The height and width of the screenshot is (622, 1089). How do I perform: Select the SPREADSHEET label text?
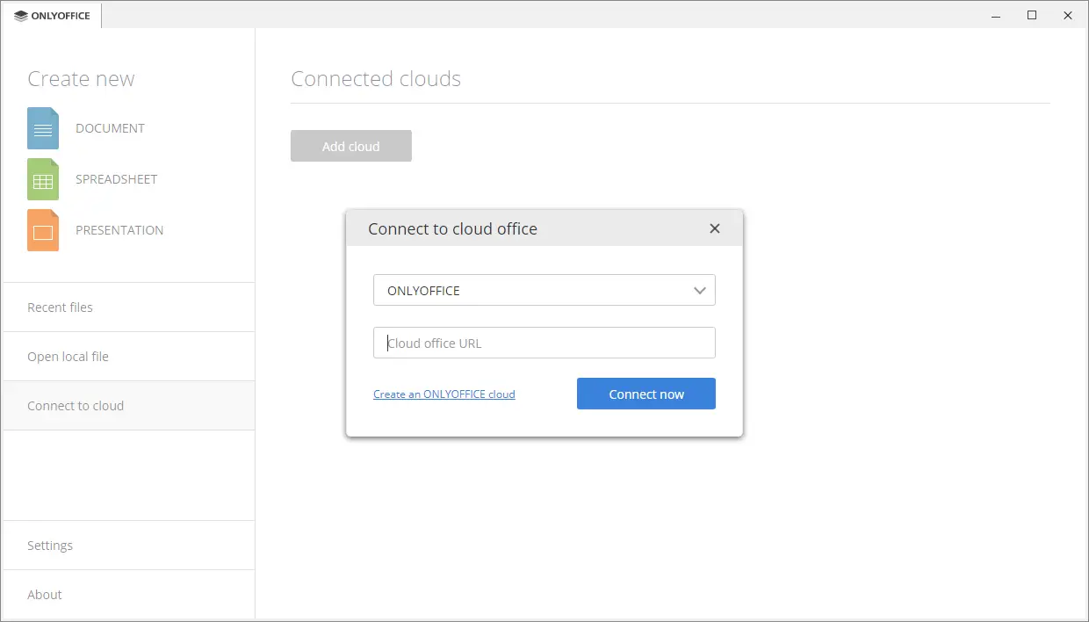click(116, 179)
